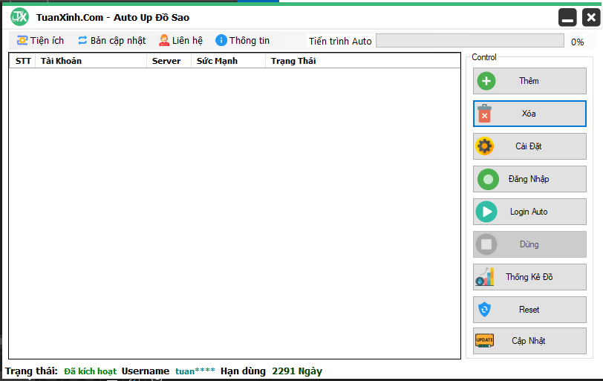Open the Bản cập nhật menu
603x381 pixels.
pyautogui.click(x=111, y=41)
